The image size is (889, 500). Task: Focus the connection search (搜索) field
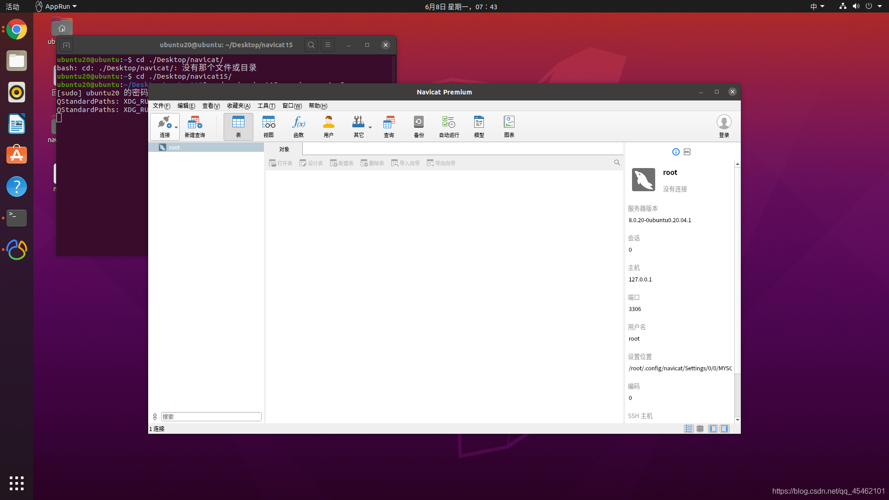tap(211, 417)
